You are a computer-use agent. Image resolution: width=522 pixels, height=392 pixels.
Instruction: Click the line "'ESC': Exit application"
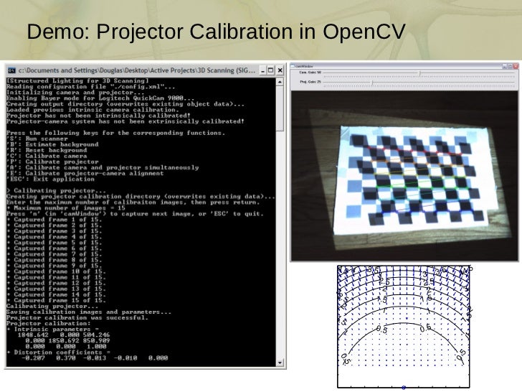coord(50,179)
